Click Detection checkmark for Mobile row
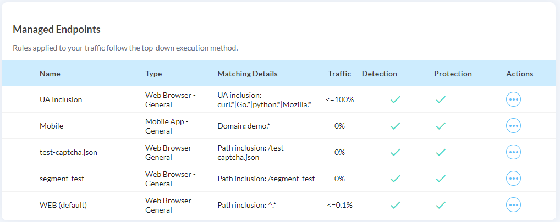The image size is (560, 222). [x=394, y=126]
